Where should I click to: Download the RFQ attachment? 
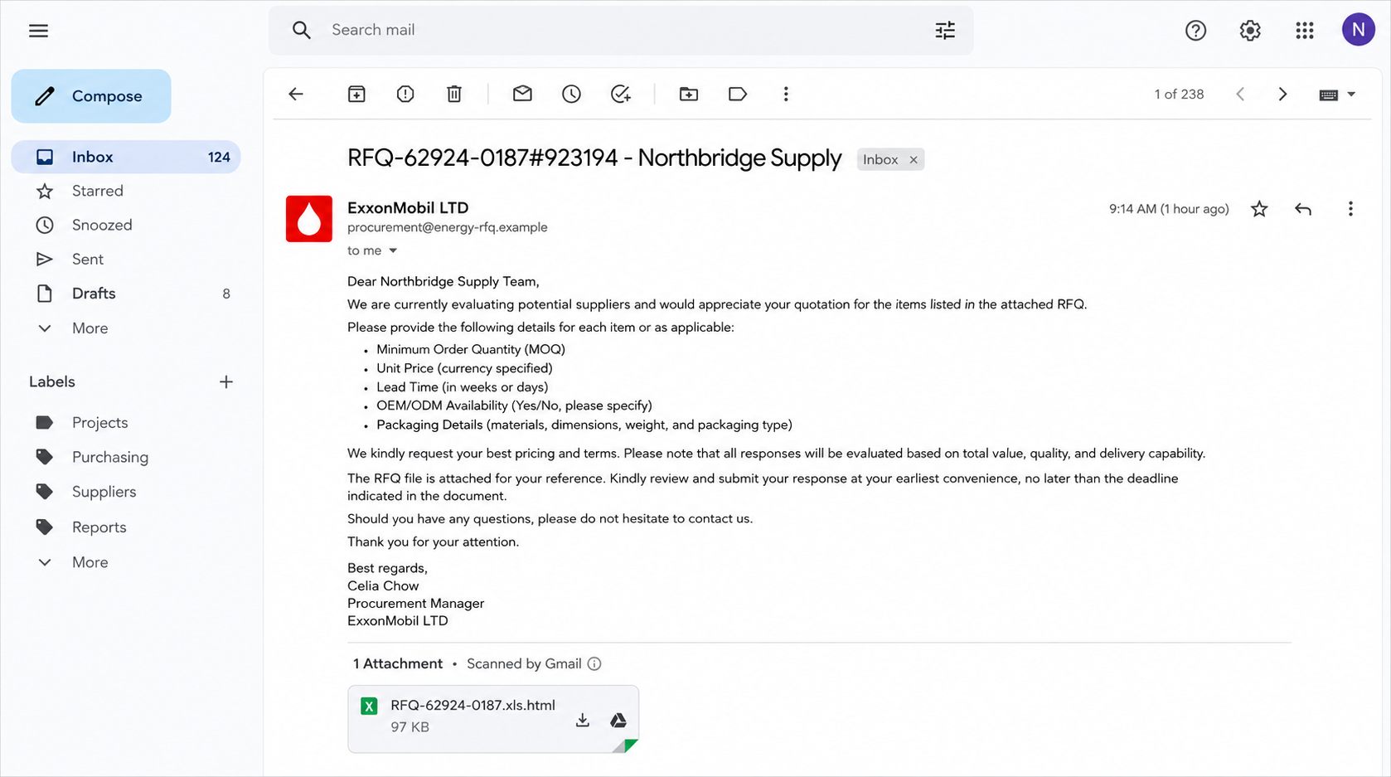(583, 720)
